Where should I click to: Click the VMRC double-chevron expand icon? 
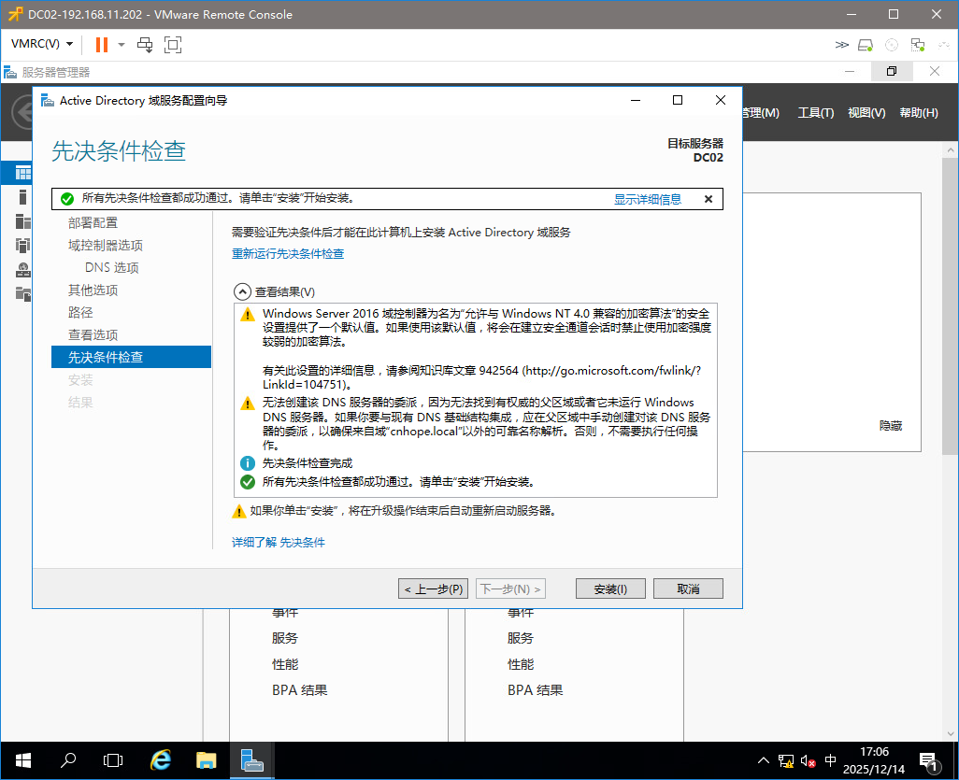[841, 45]
